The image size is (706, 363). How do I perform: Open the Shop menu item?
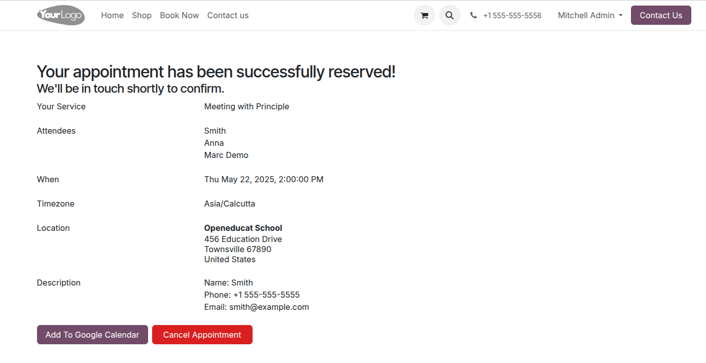pos(142,15)
